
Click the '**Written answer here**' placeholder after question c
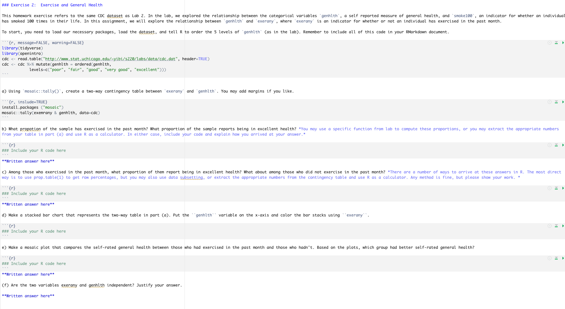[x=28, y=204]
